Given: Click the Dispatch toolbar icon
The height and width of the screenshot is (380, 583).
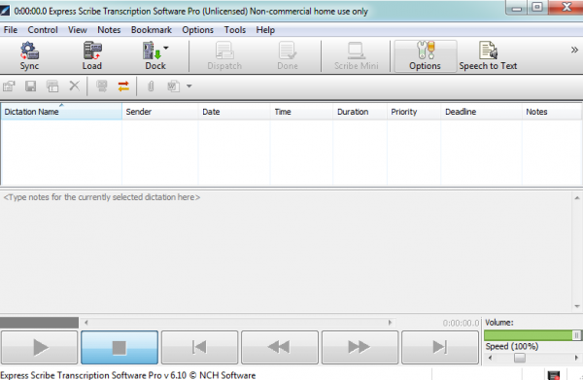Looking at the screenshot, I should [224, 56].
